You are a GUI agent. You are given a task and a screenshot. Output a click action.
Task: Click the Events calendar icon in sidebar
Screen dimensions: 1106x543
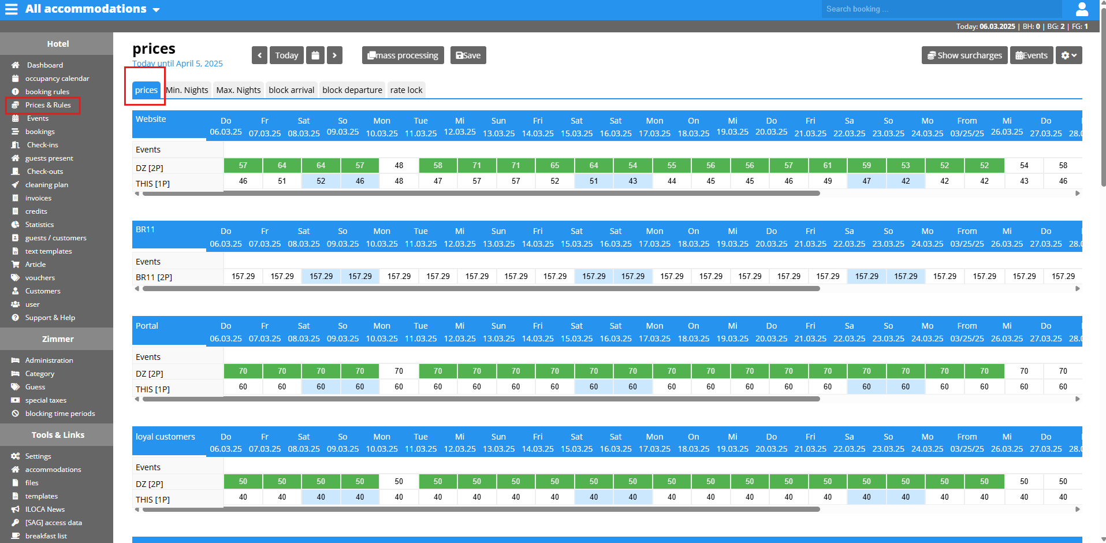click(x=16, y=118)
